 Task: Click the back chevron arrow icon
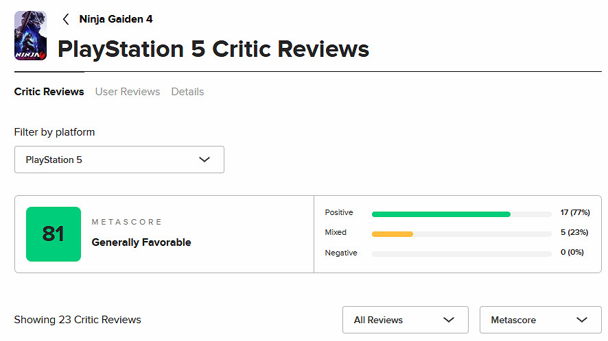point(66,19)
